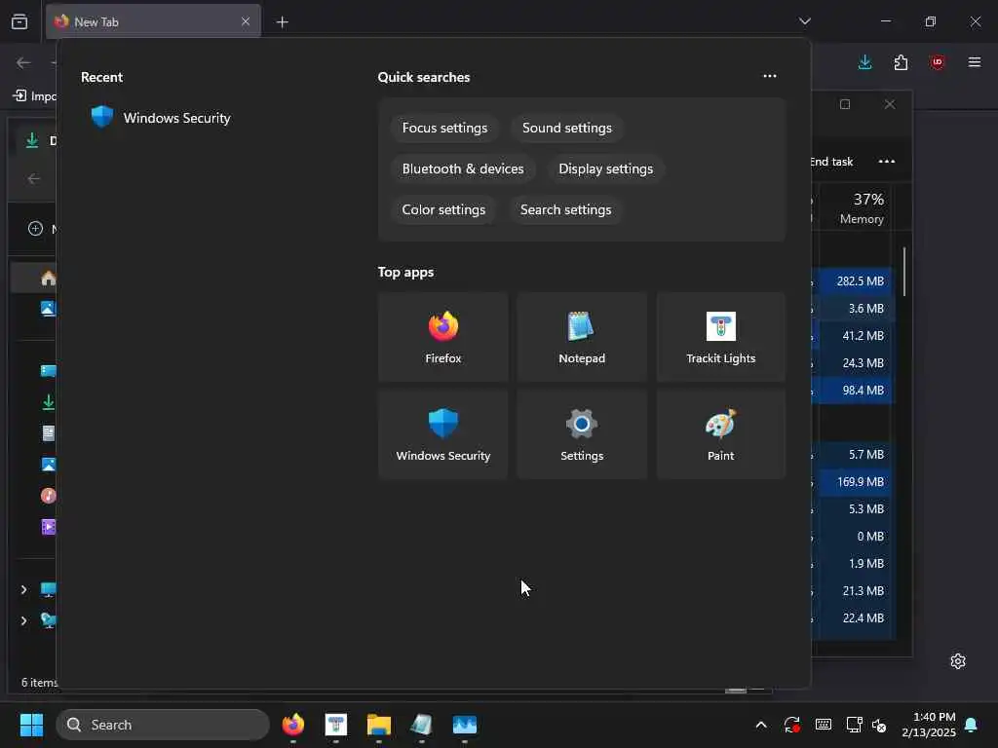Open Settings from Top apps
This screenshot has height=748, width=998.
[582, 434]
